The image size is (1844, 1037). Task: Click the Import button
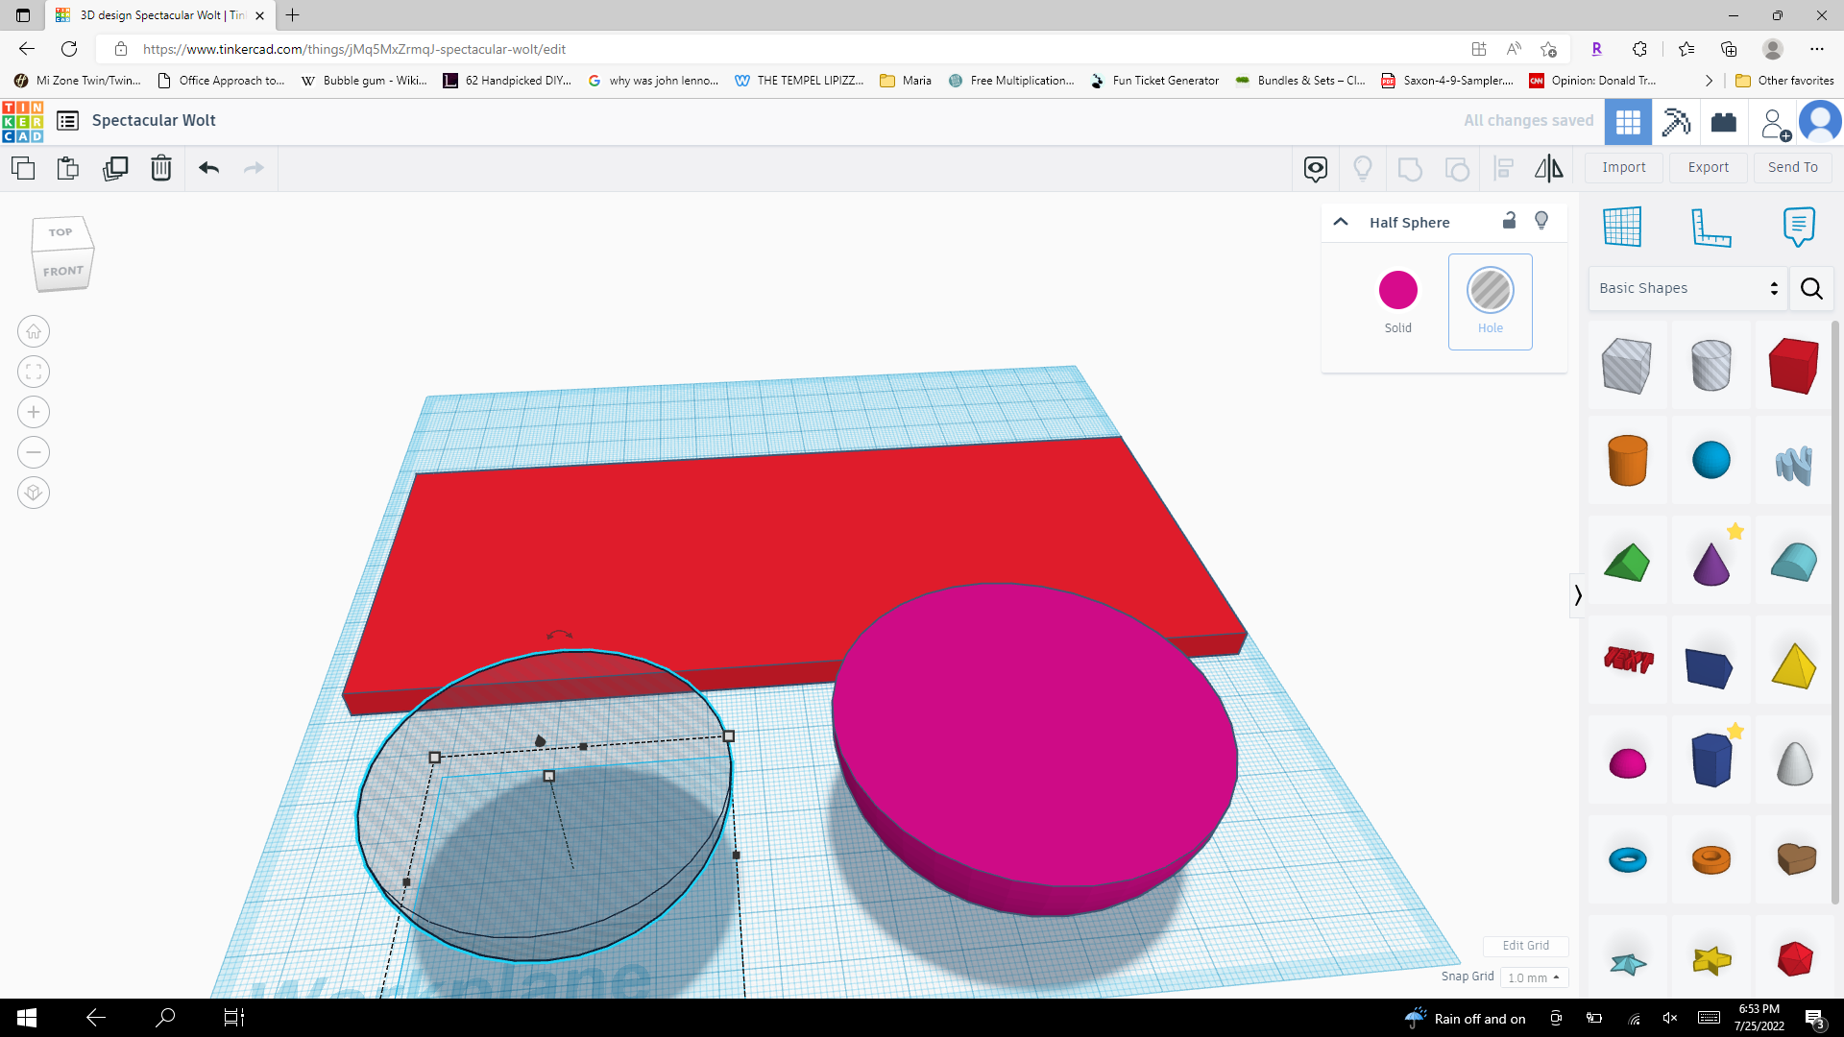click(x=1624, y=167)
